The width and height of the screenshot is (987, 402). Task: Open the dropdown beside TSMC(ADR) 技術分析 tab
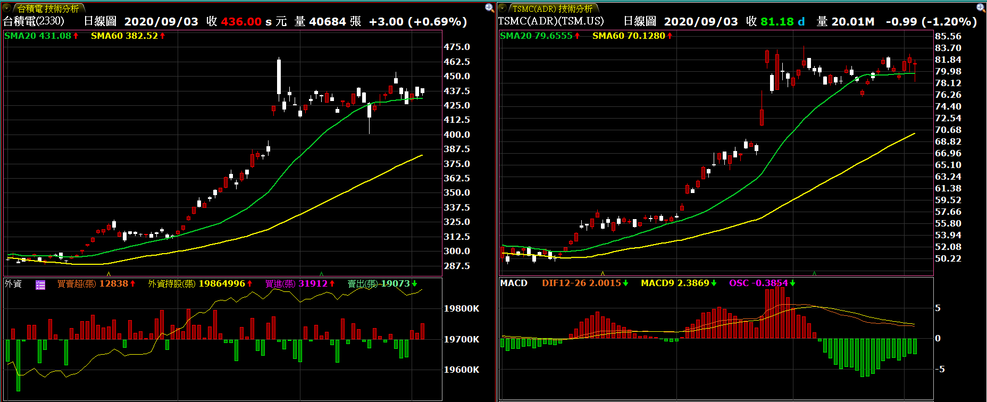point(502,8)
